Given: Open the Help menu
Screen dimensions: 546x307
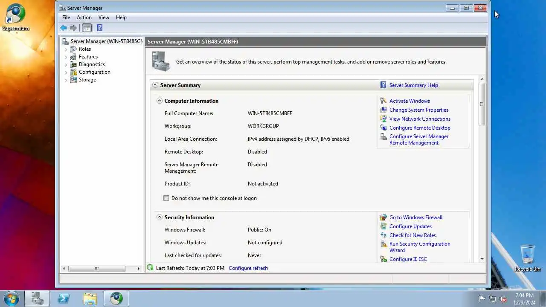Looking at the screenshot, I should pyautogui.click(x=121, y=17).
